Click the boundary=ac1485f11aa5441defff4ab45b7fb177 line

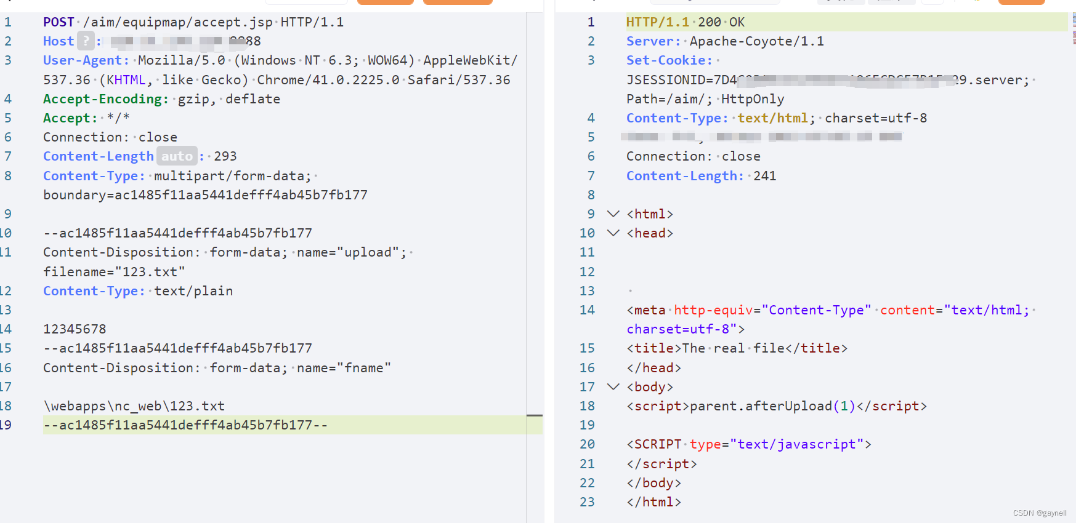click(x=205, y=195)
